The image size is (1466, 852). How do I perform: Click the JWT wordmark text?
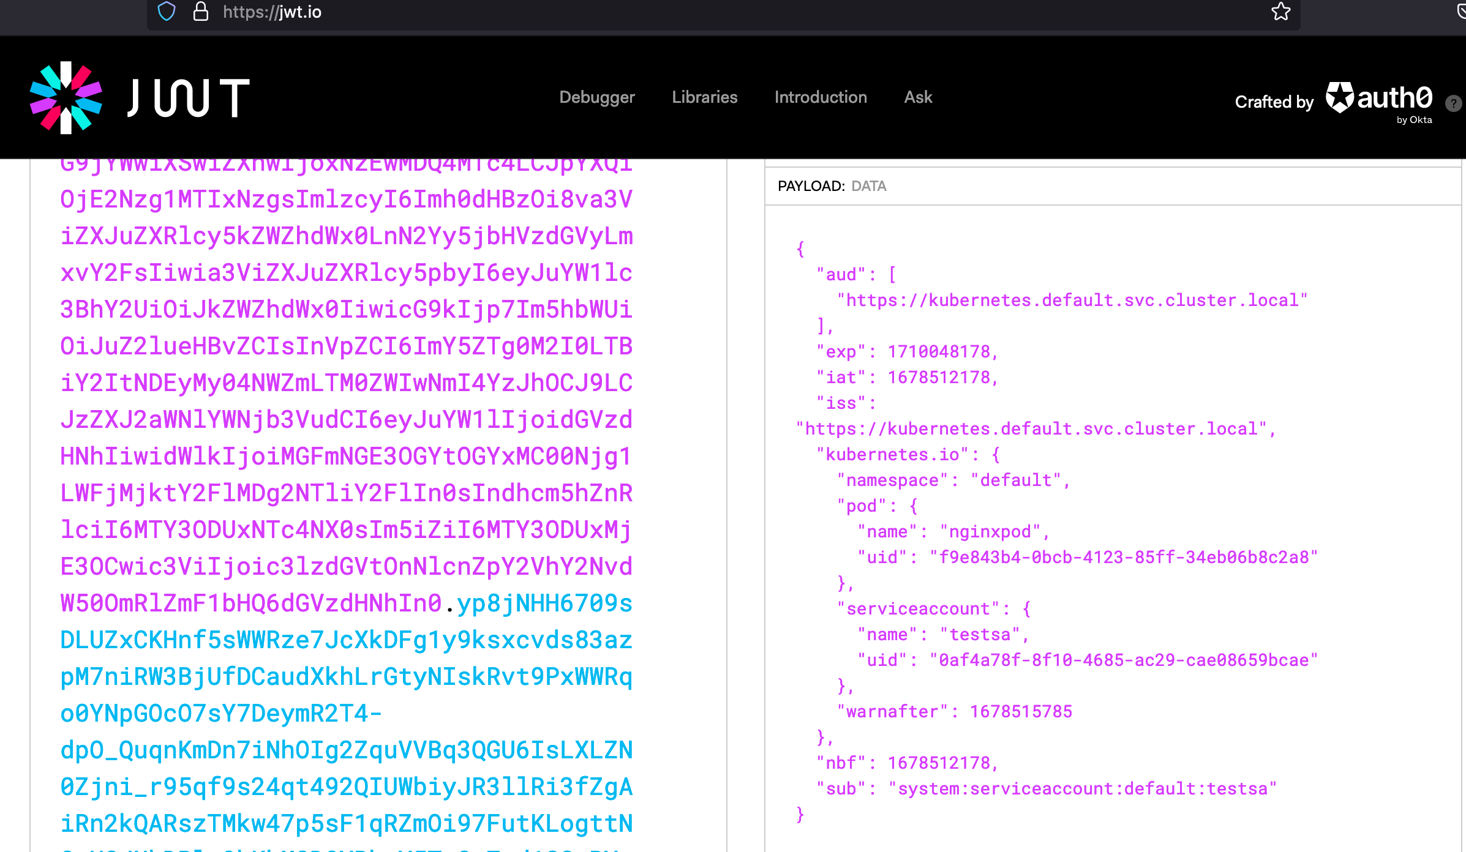tap(189, 98)
